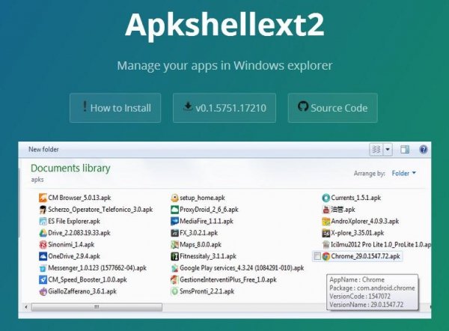This screenshot has width=449, height=331.
Task: Select file name ProxyDroid_2_6_6.apk
Action: (209, 210)
